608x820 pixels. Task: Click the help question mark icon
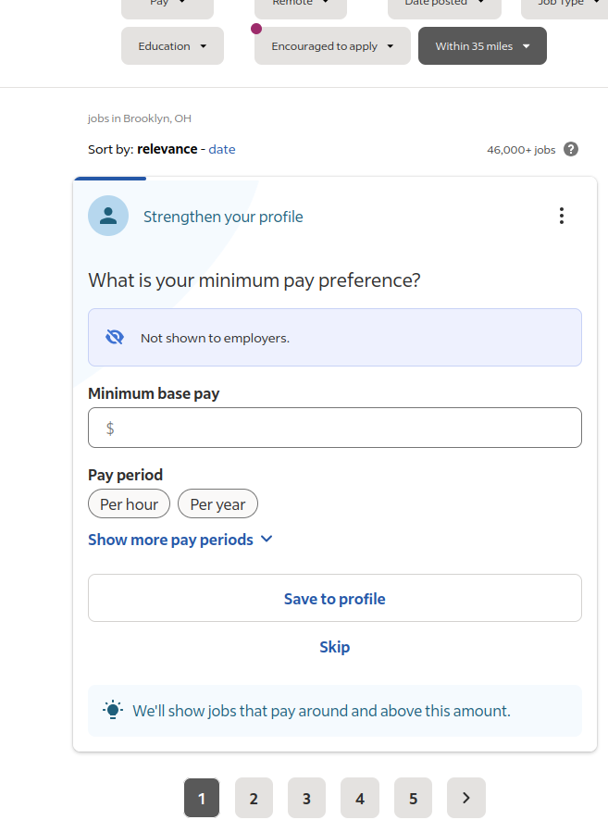tap(571, 149)
